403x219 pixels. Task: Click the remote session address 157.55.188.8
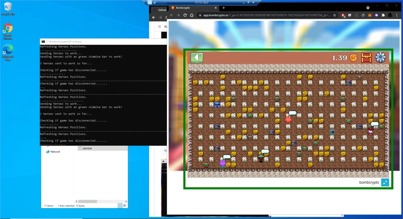(201, 3)
